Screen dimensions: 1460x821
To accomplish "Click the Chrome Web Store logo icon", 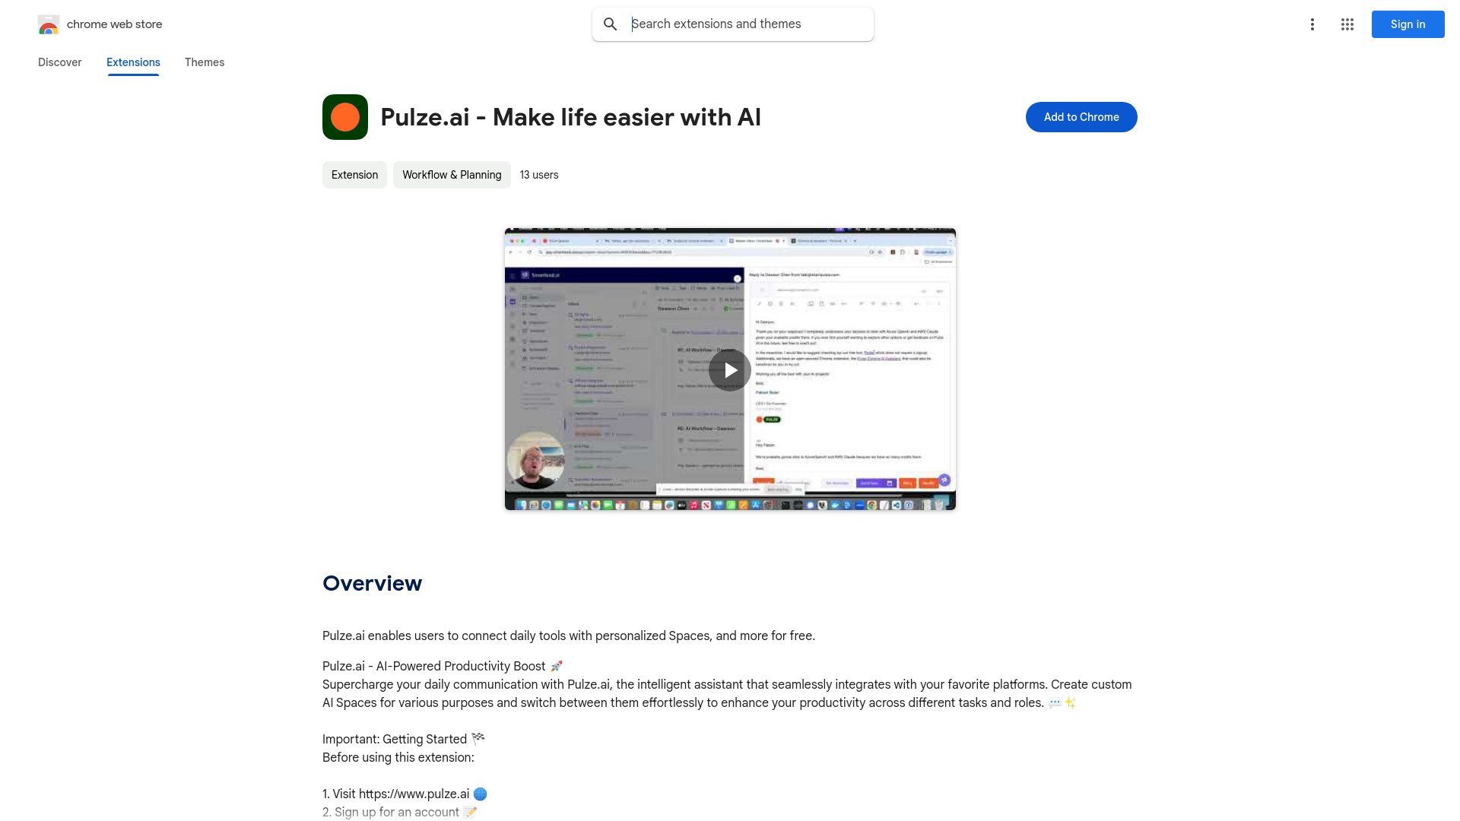I will [x=47, y=24].
